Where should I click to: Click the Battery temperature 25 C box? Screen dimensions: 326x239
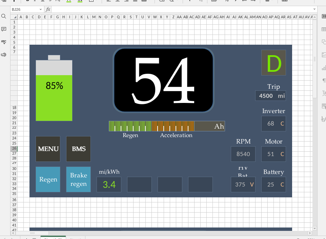[273, 184]
